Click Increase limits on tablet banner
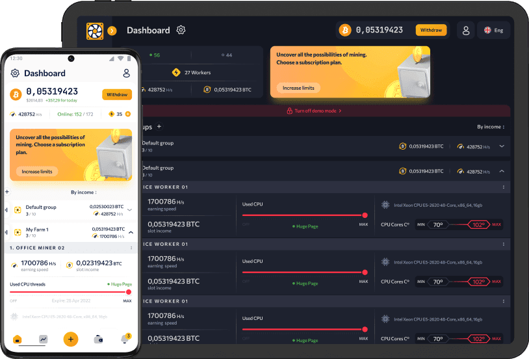Viewport: 529px width, 359px height. pyautogui.click(x=298, y=88)
